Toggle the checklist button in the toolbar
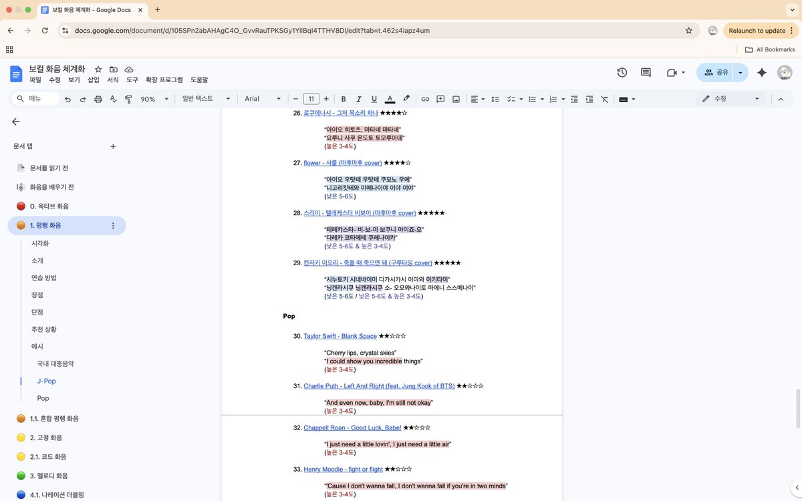The image size is (802, 501). 511,99
